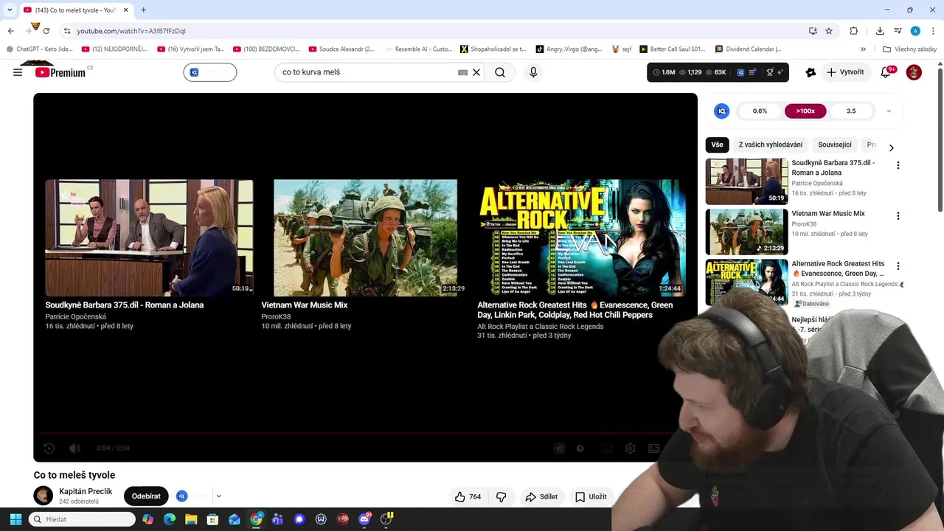
Task: Go back in Chrome
Action: 10,31
